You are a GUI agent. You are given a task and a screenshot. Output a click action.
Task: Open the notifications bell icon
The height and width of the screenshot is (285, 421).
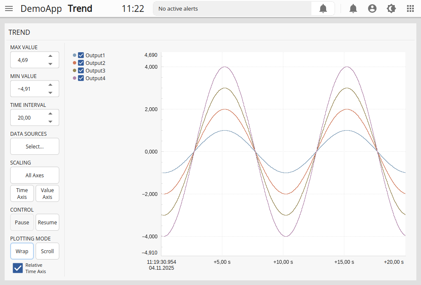353,8
